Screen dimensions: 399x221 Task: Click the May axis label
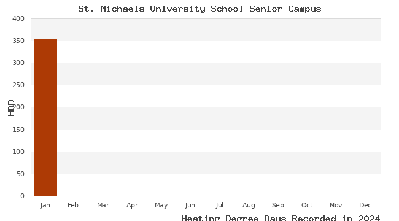161,206
